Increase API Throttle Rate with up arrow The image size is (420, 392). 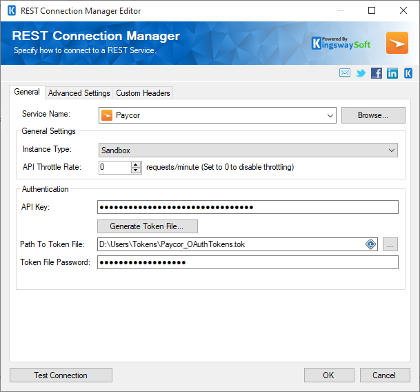tap(136, 165)
